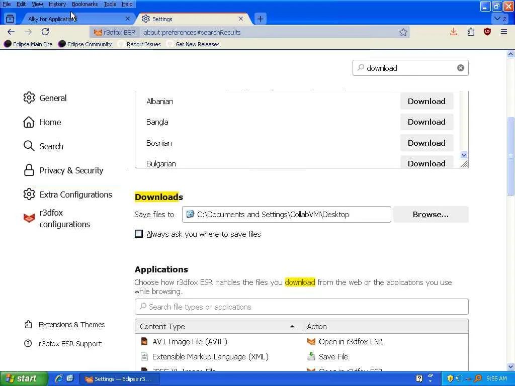
Task: Click the address bar URL
Action: [x=192, y=32]
